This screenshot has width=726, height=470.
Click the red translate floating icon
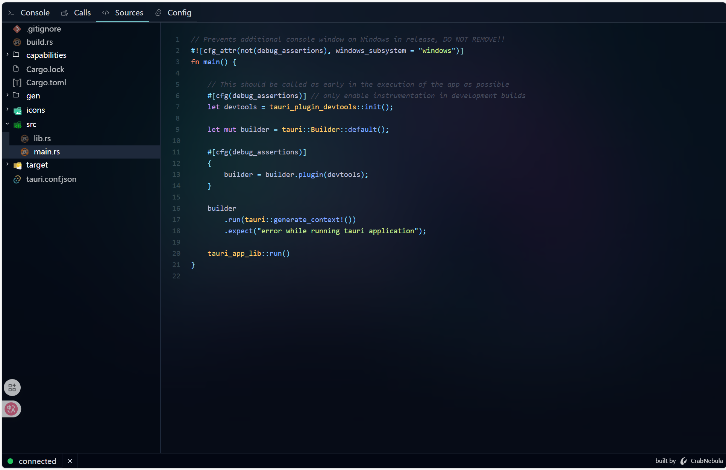(11, 409)
